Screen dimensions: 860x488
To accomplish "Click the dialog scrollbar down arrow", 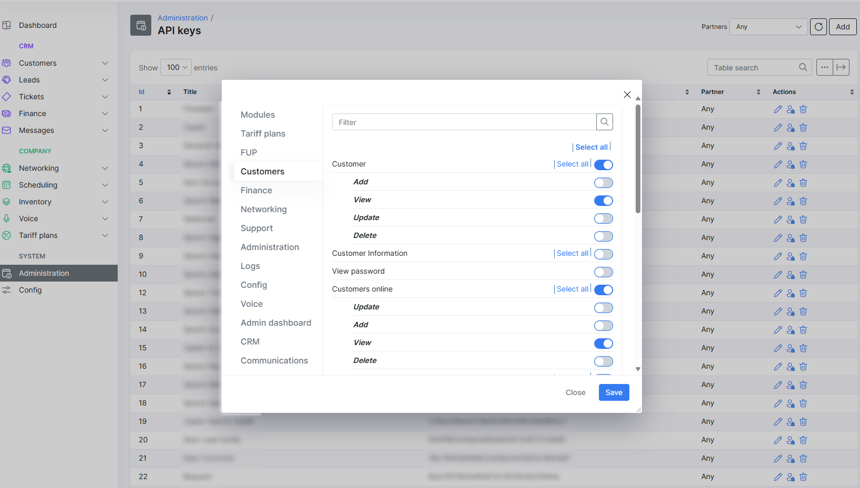I will pyautogui.click(x=638, y=369).
